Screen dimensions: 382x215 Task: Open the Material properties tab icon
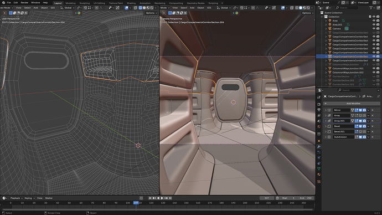point(319,175)
